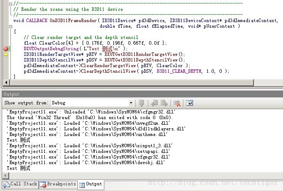Click output line Loaded nvwgf2um.dll
The image size is (283, 191).
88,123
